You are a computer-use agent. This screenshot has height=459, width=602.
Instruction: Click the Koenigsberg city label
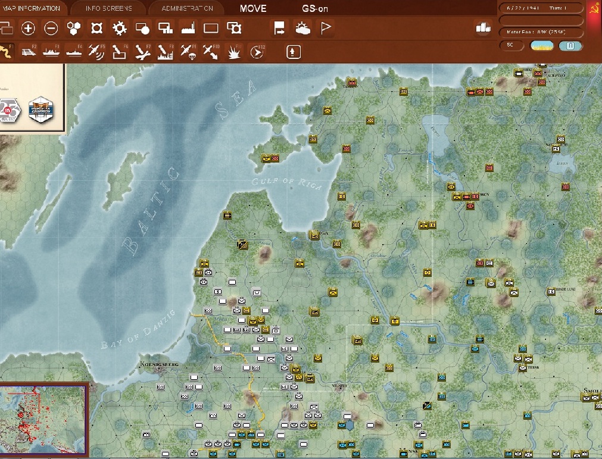pos(159,364)
